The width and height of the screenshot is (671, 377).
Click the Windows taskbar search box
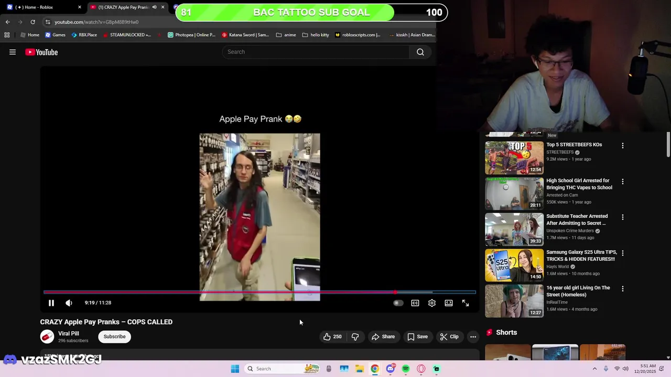pos(283,369)
